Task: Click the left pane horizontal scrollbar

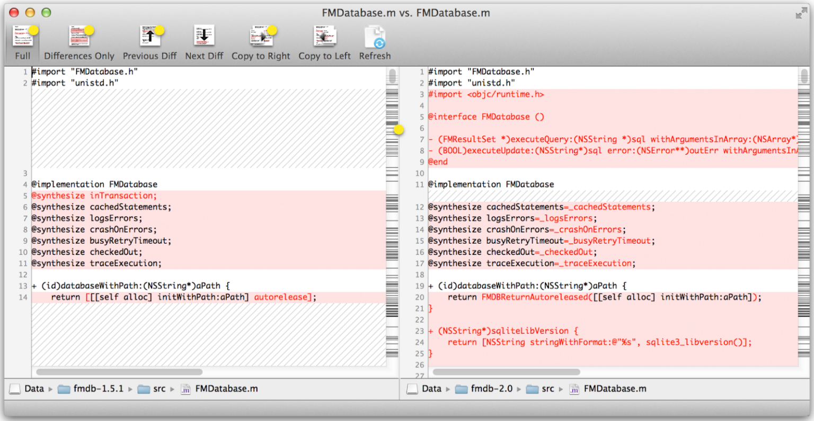Action: (119, 372)
